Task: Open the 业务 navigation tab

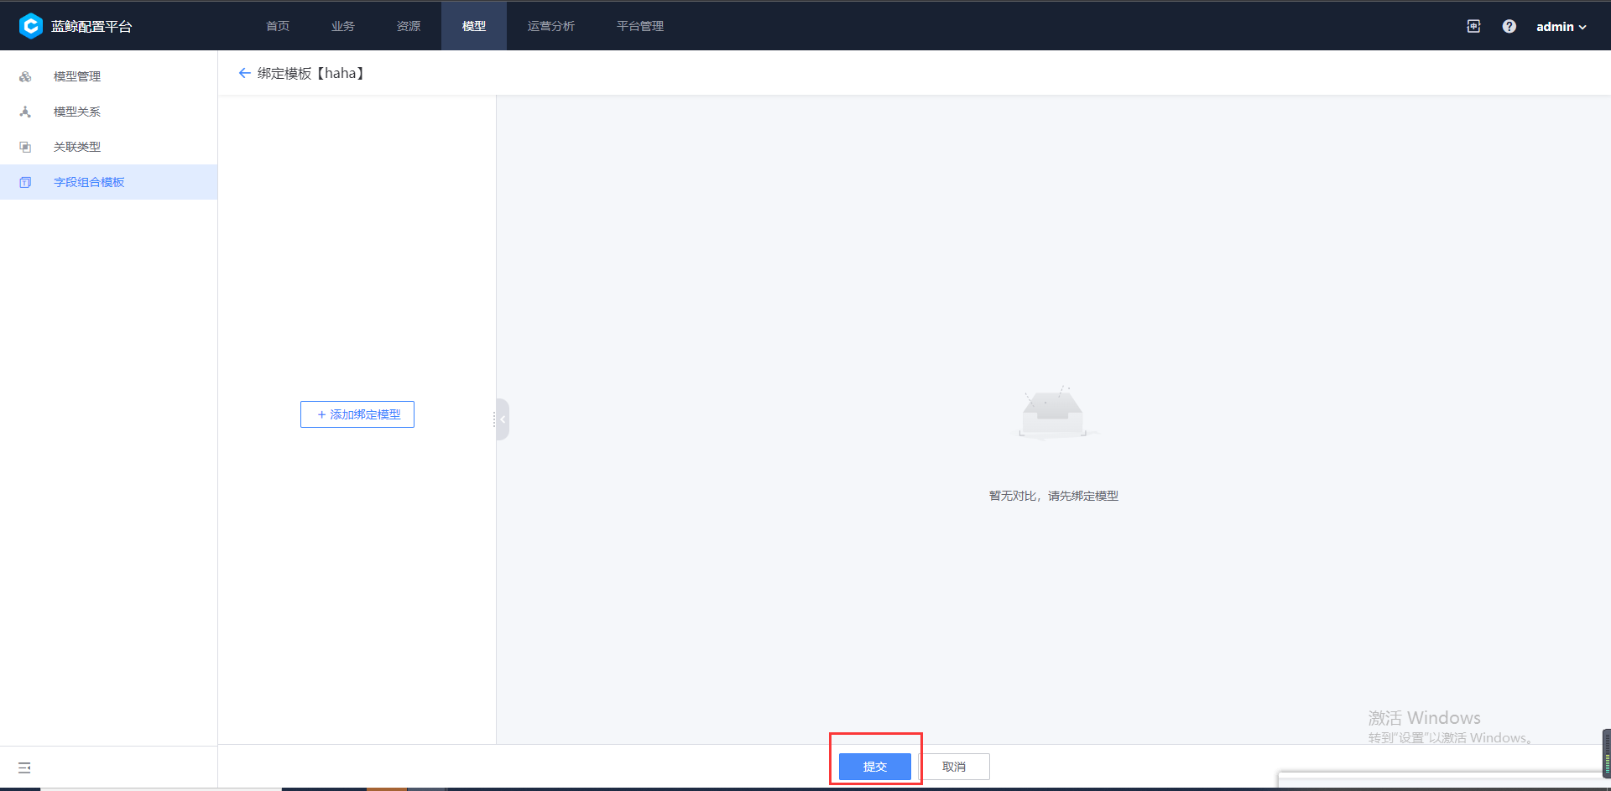Action: click(342, 26)
